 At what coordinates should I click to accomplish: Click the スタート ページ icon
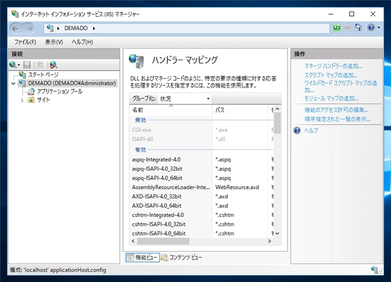tap(22, 75)
